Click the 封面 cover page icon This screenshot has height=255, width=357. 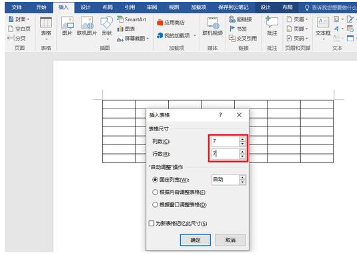click(x=11, y=19)
